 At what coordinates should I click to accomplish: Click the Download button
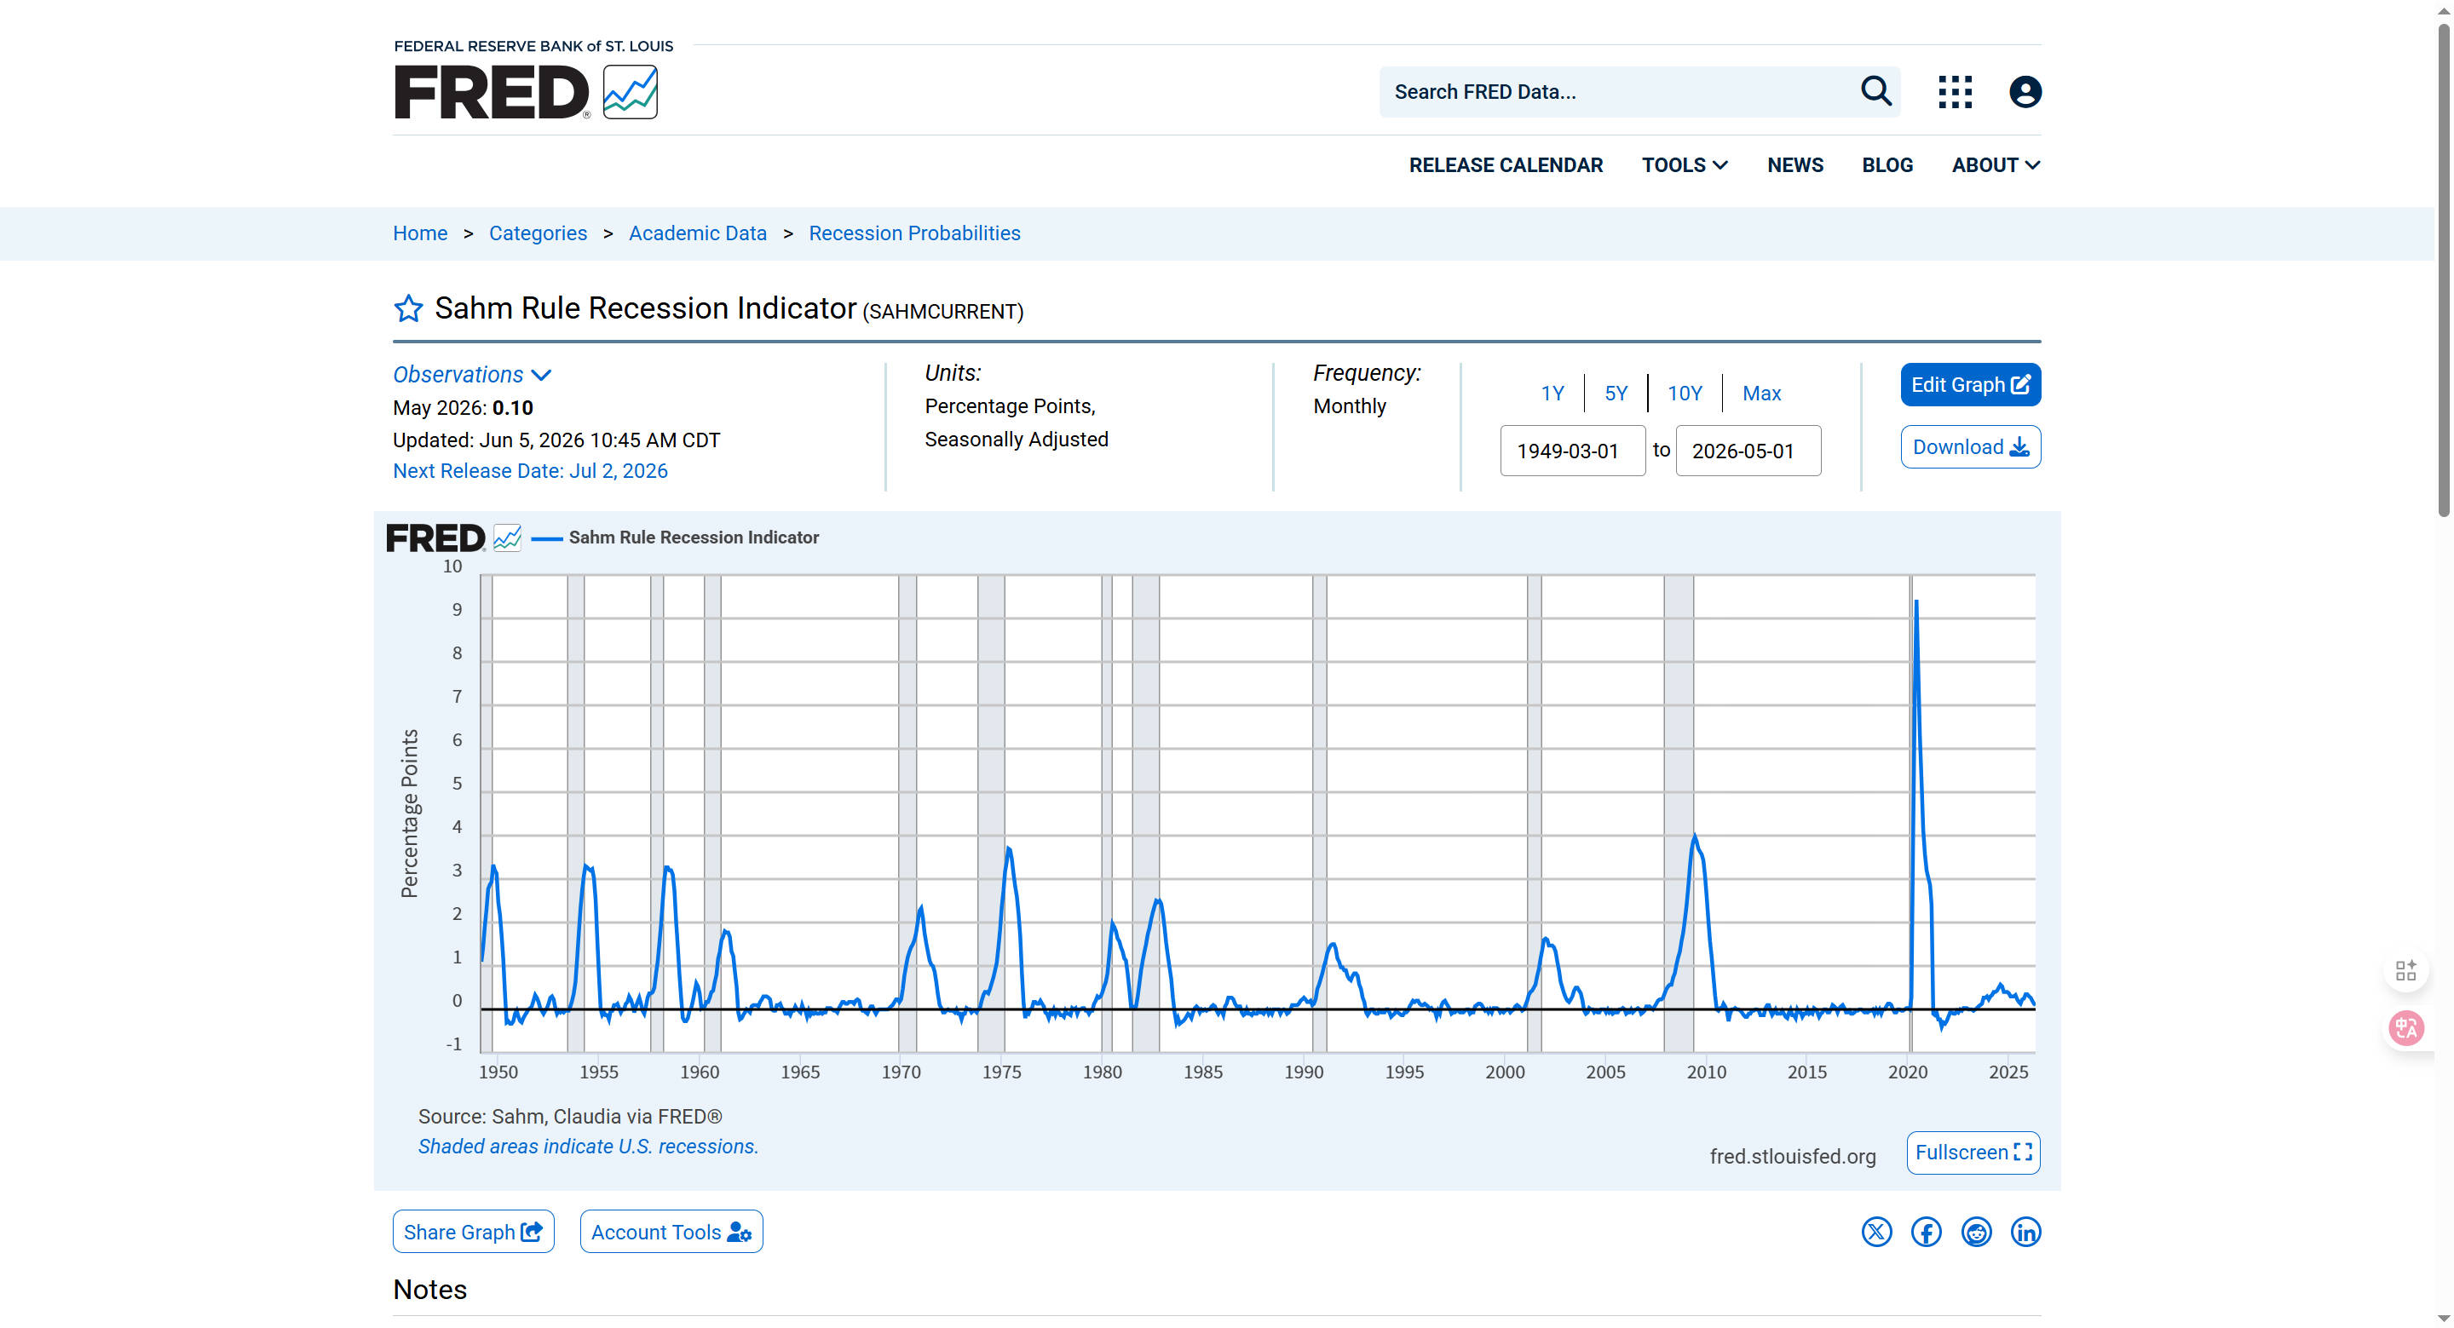[1970, 447]
